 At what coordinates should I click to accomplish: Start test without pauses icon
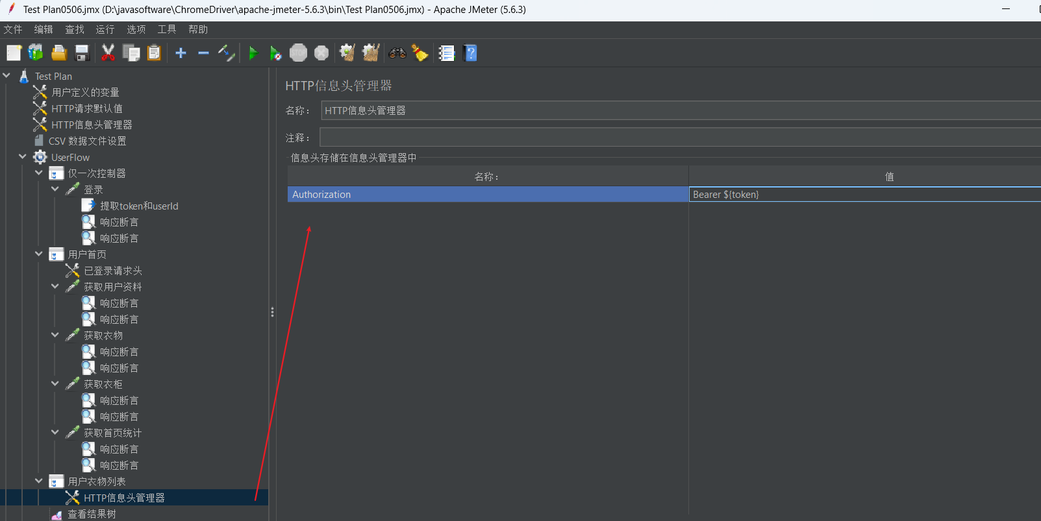coord(275,53)
